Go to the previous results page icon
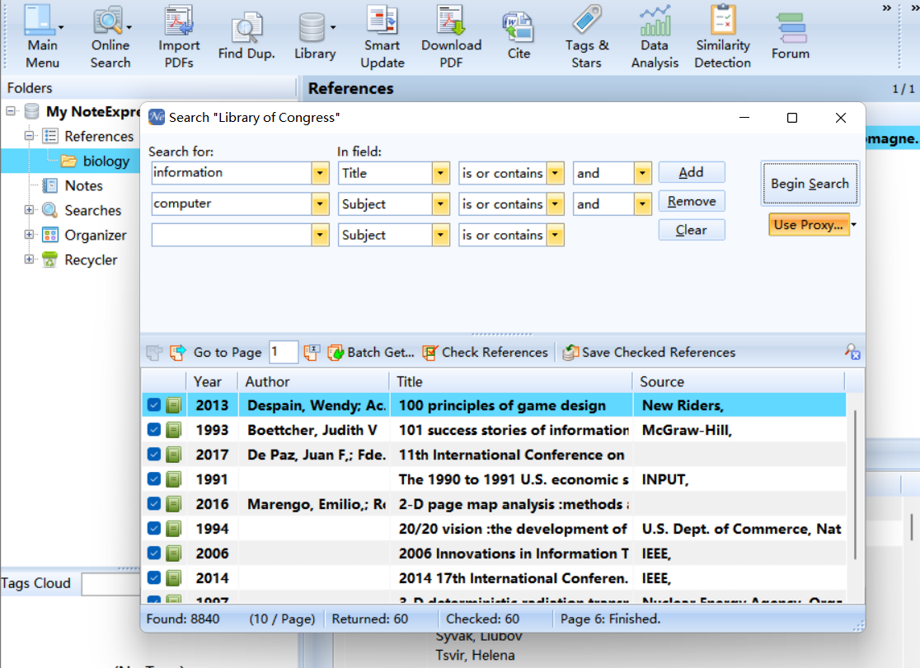 [x=154, y=353]
